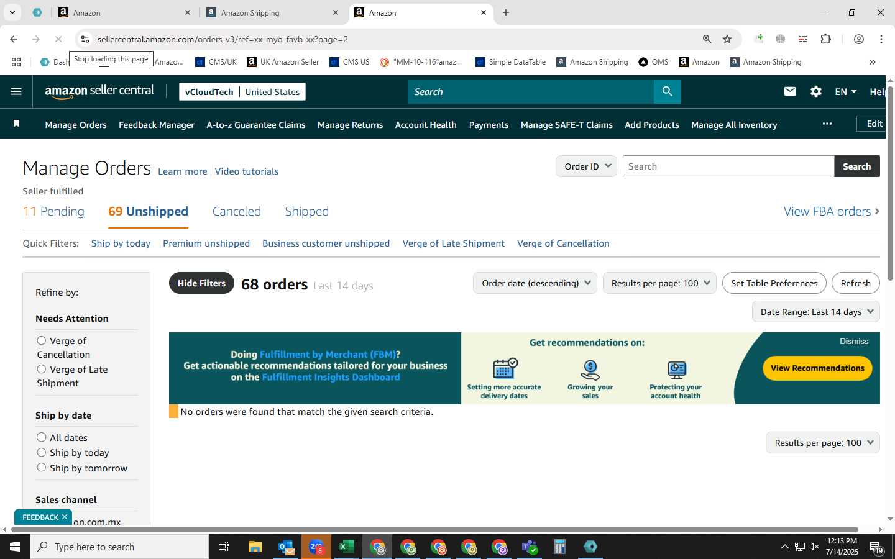Open the Chrome zoom indicator icon
The image size is (895, 559).
[707, 39]
